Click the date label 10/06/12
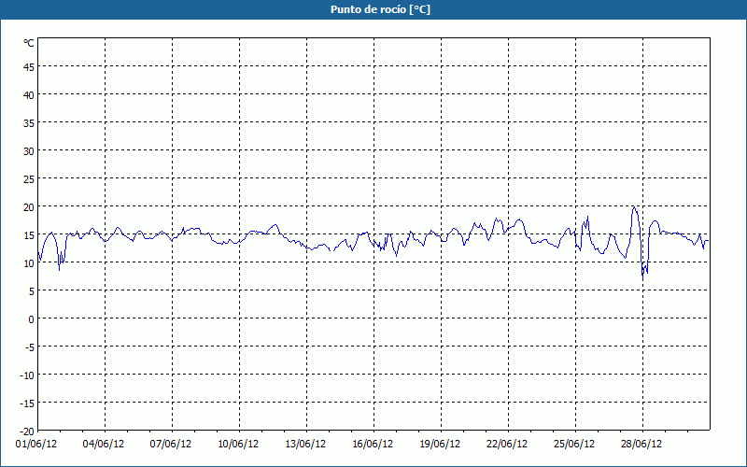 [x=238, y=445]
